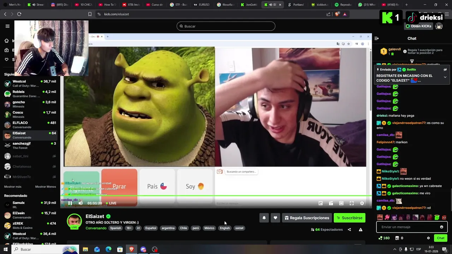Expand gift leaderboard arrow under galevvll
452x254 pixels.
[412, 61]
